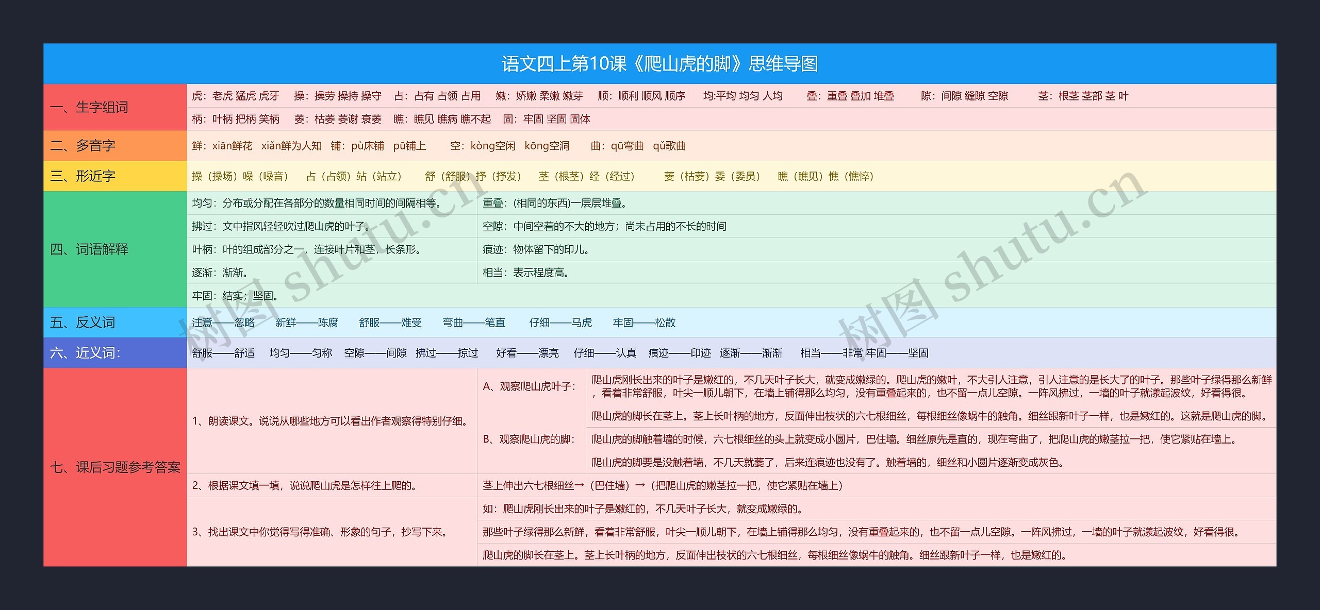The width and height of the screenshot is (1320, 610).
Task: Click question 3、找出课文中你觉得写得准确
Action: click(x=332, y=532)
